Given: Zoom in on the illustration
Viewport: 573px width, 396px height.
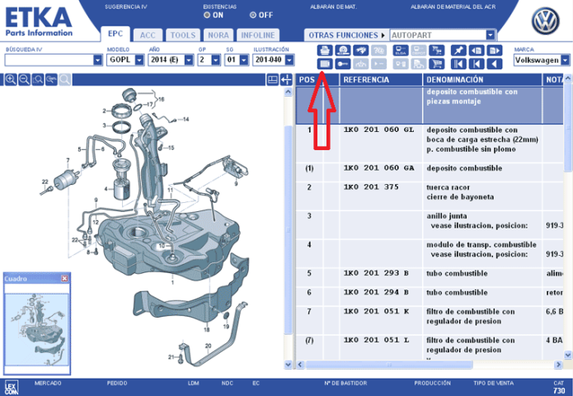Looking at the screenshot, I should pos(11,79).
